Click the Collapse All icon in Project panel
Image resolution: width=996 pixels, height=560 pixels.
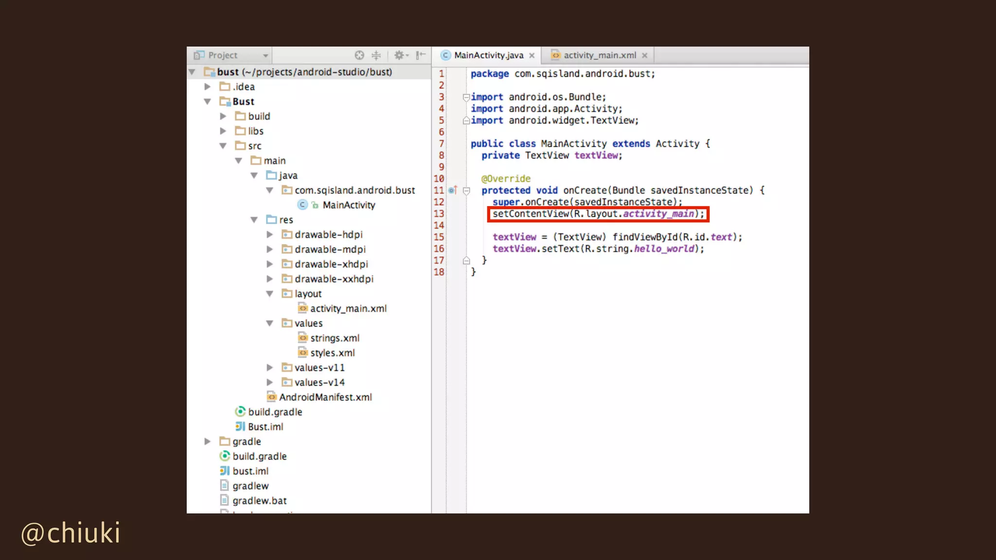(376, 55)
